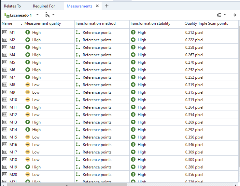Image resolution: width=240 pixels, height=186 pixels.
Task: Click the selection cursor tool icon
Action: [x=47, y=15]
